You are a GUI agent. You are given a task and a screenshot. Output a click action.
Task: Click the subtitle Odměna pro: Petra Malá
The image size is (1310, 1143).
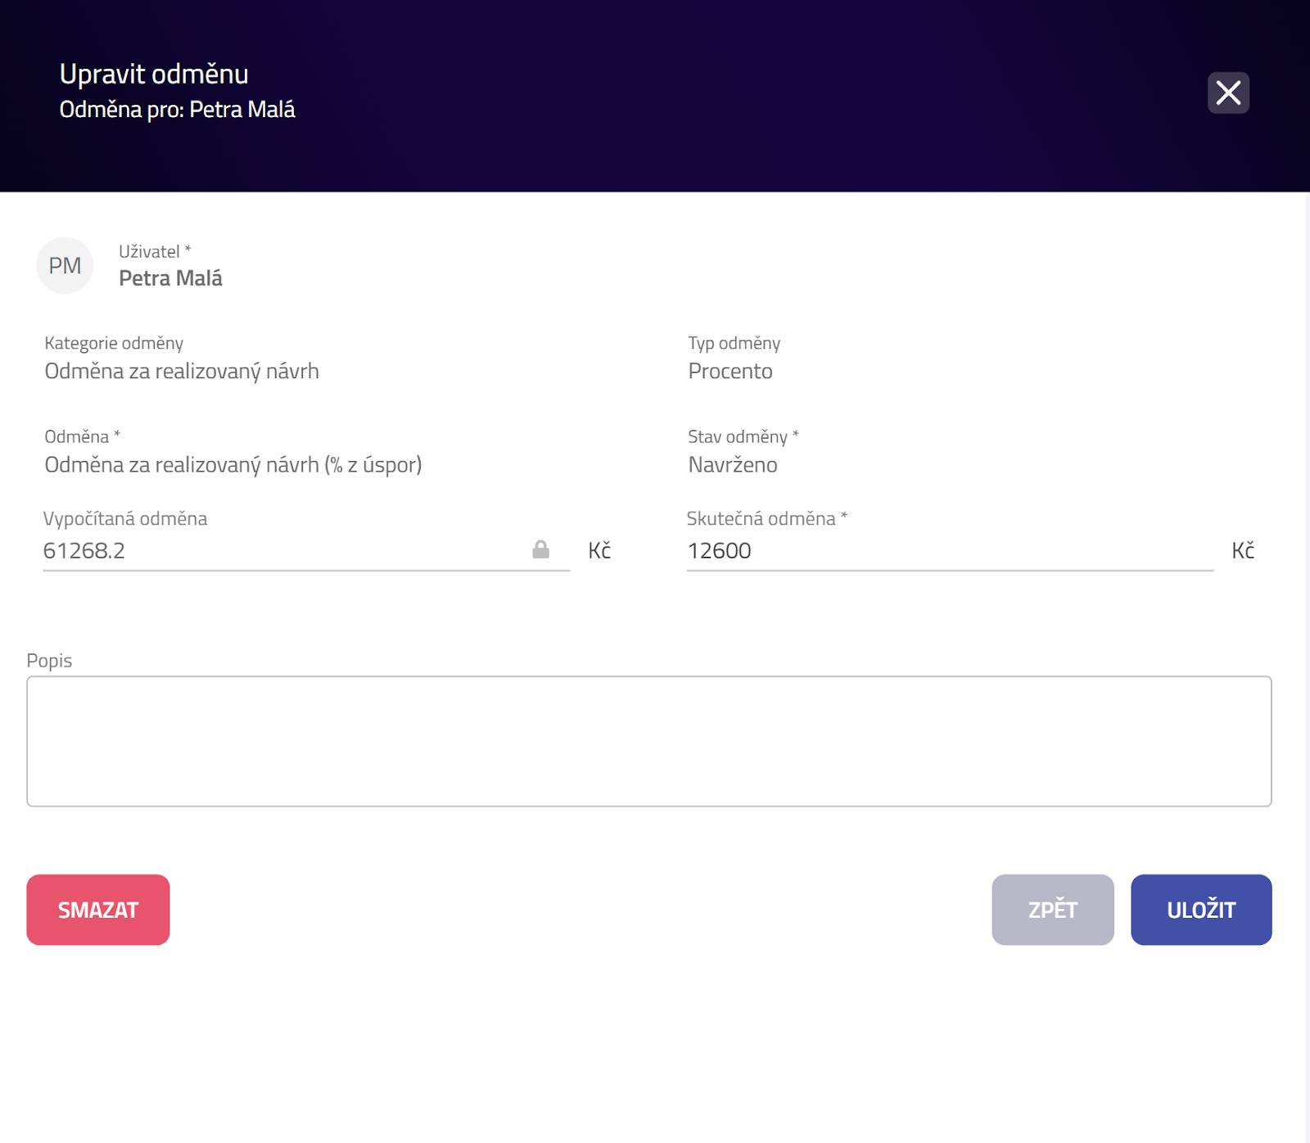(x=177, y=110)
